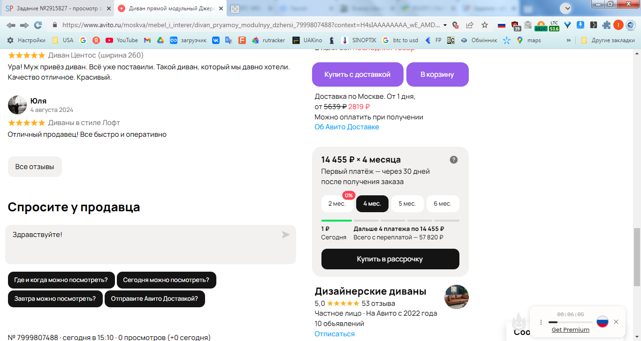Open the LTC price extension

(554, 26)
